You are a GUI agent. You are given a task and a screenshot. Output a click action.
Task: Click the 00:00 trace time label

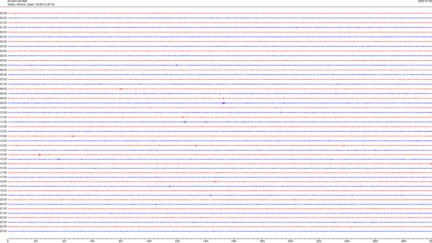(3, 13)
